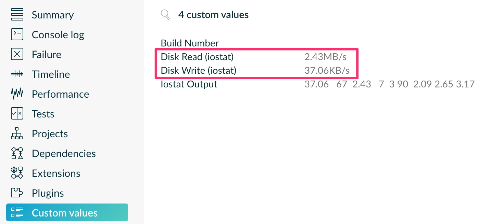The image size is (491, 224).
Task: Click the Dependencies icon in sidebar
Action: 17,153
